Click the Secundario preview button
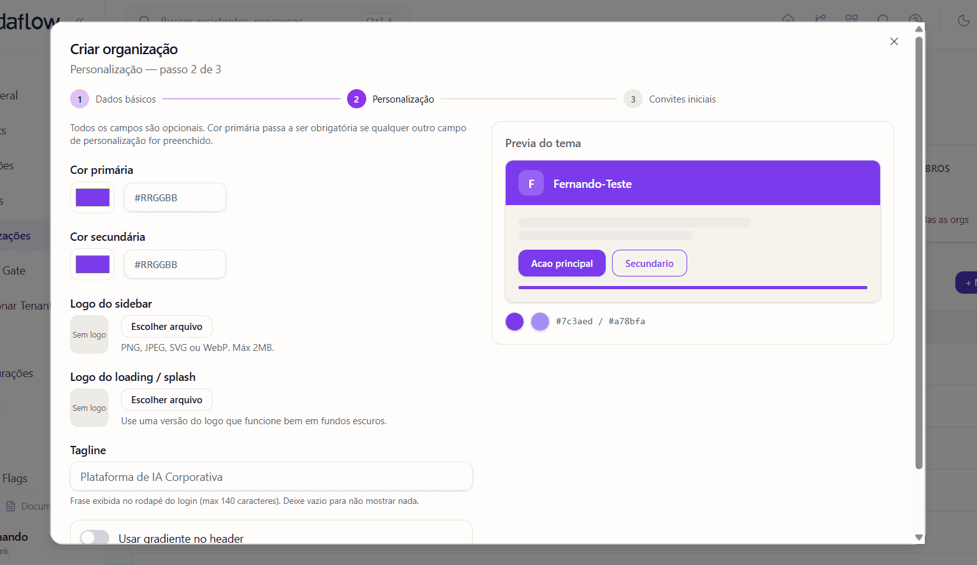Viewport: 977px width, 565px height. [650, 263]
